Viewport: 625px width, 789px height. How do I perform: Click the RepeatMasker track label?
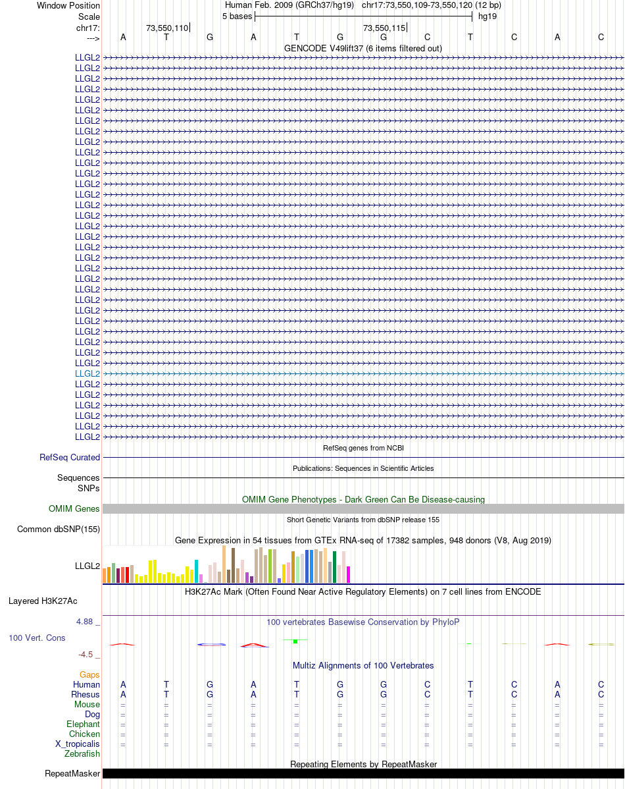coord(72,774)
